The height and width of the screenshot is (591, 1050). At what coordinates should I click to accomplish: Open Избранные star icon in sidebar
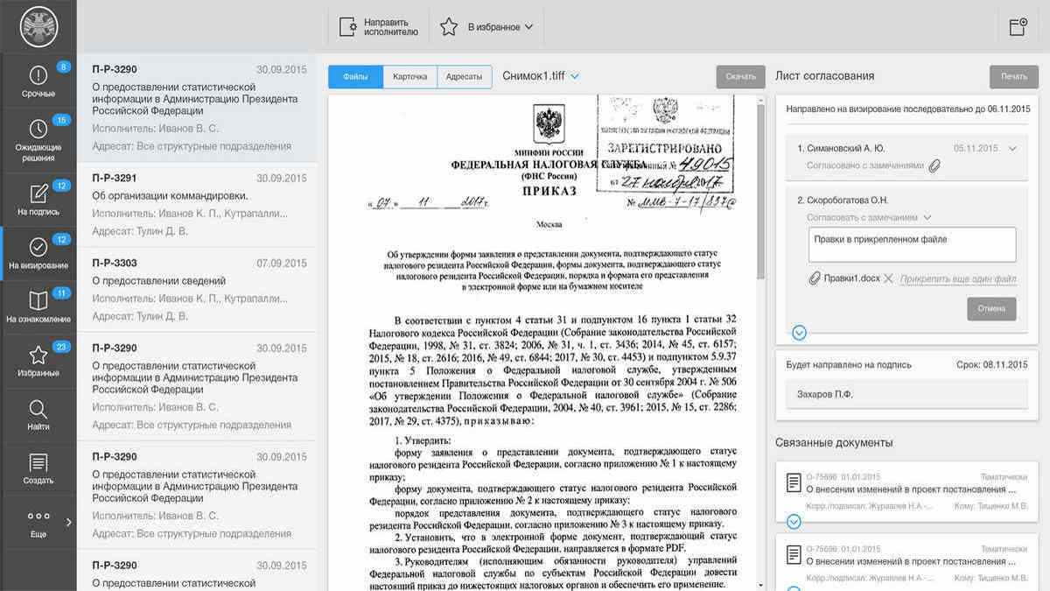(x=38, y=355)
